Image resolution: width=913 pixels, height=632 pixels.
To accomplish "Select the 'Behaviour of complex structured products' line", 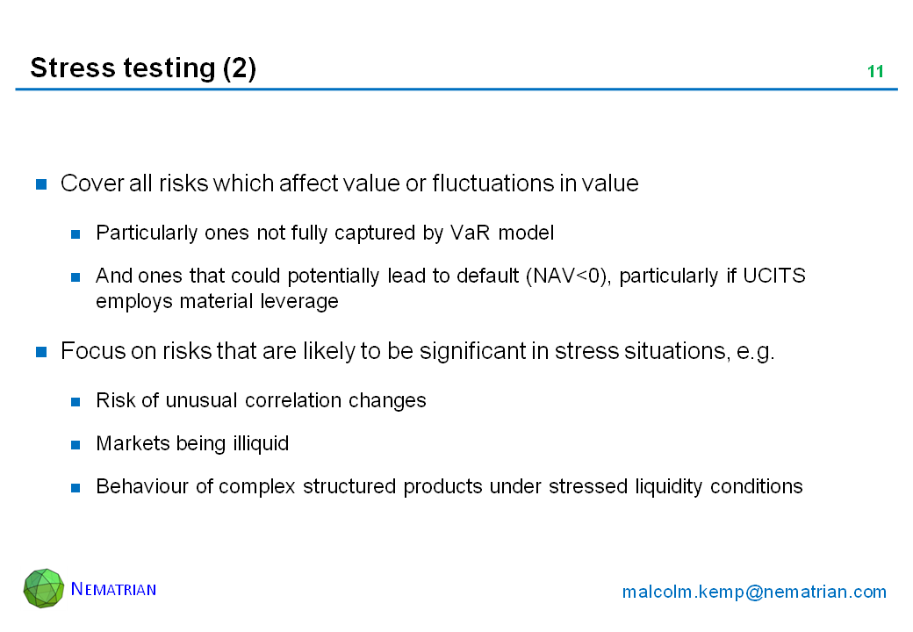I will [x=449, y=486].
